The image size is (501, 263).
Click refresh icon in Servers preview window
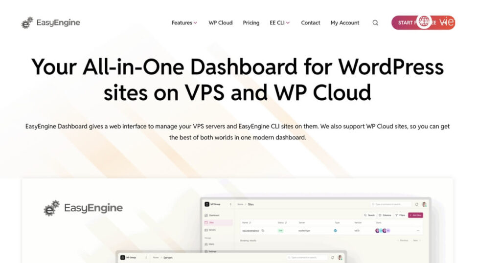(x=332, y=258)
